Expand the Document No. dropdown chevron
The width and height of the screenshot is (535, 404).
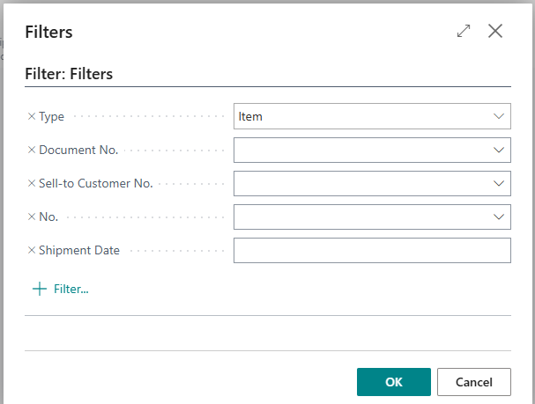[x=499, y=150]
